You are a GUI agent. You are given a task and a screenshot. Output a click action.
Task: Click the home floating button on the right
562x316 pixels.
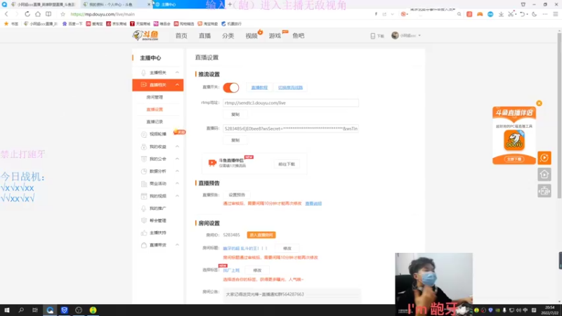tap(544, 174)
